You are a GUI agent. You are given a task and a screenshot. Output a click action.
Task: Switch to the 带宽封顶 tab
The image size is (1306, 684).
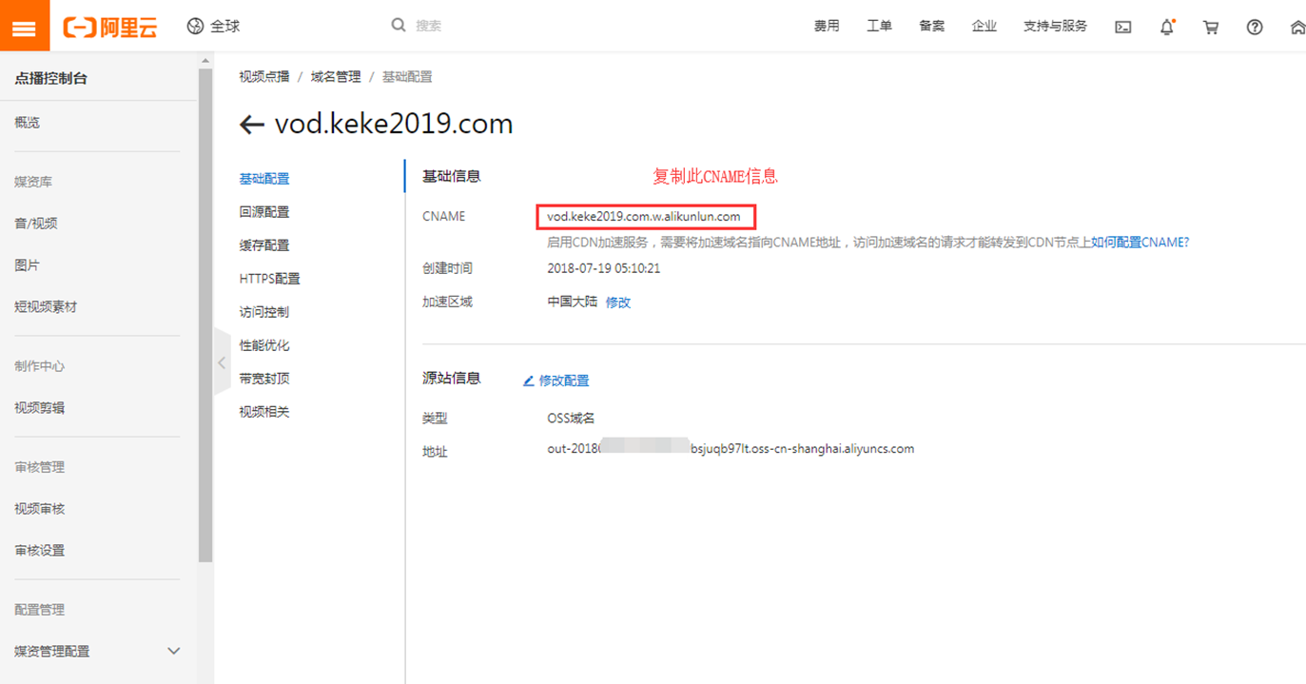pyautogui.click(x=264, y=379)
